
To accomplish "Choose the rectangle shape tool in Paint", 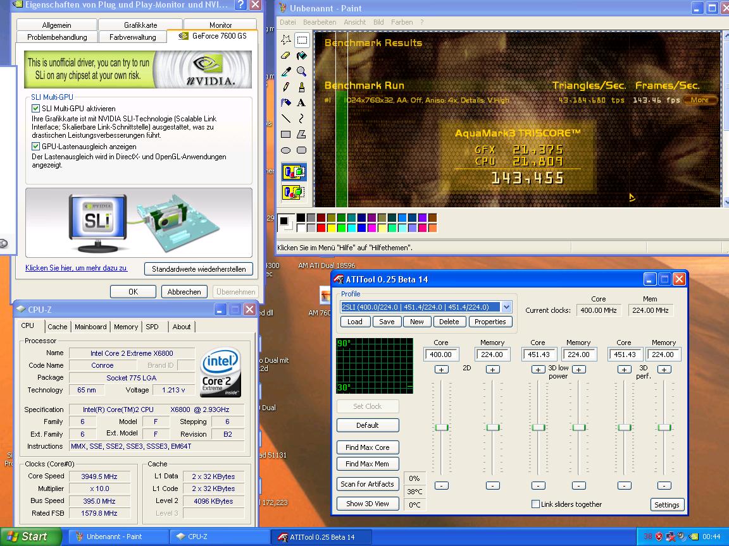I will coord(286,134).
